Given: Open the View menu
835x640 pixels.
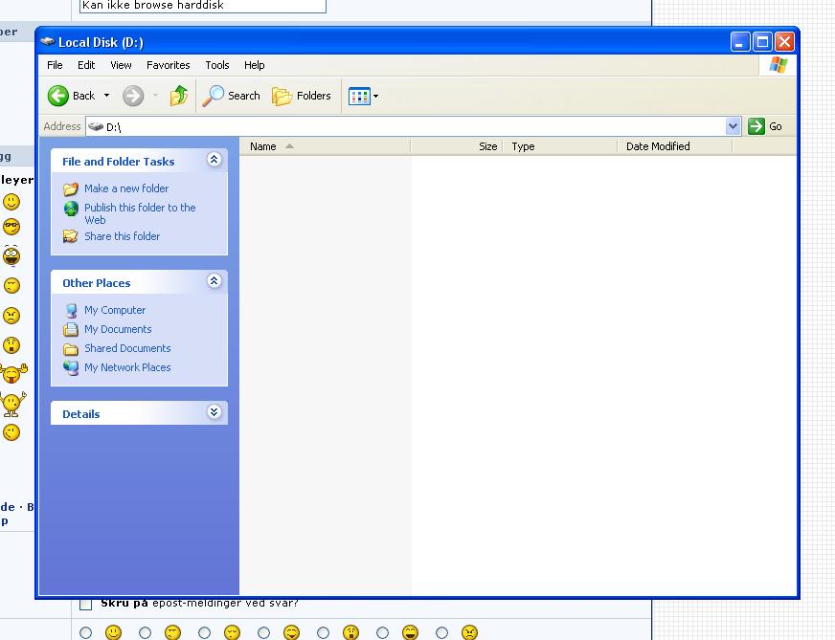Looking at the screenshot, I should click(121, 65).
